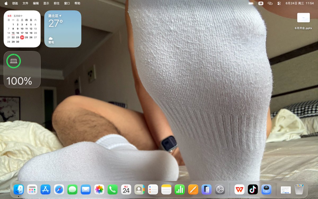Open the 文件 menu

pos(25,3)
